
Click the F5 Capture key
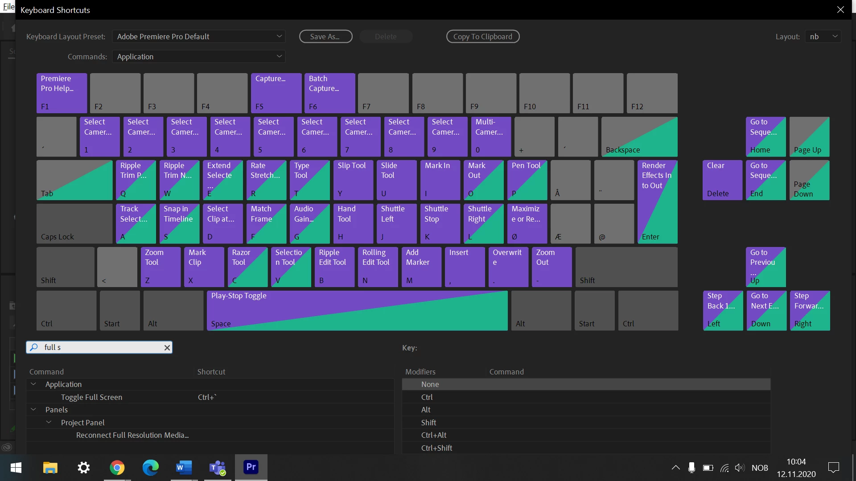(x=276, y=93)
